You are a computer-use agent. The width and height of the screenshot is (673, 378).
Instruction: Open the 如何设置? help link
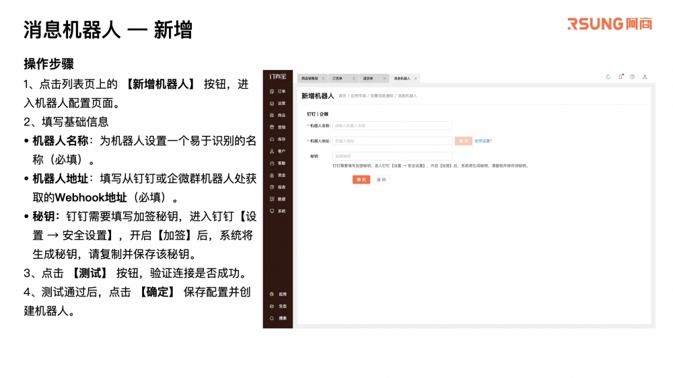click(483, 141)
